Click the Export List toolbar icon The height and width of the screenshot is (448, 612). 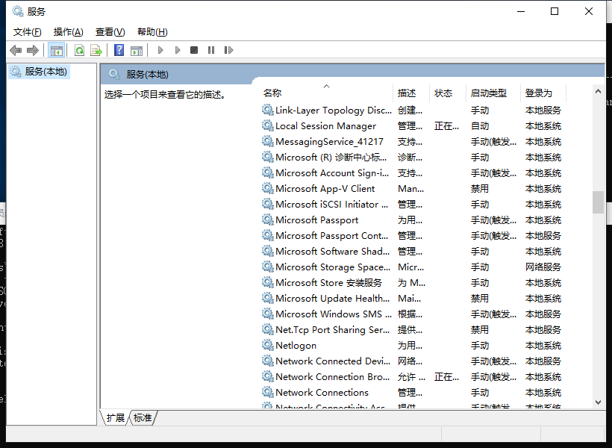pos(96,50)
